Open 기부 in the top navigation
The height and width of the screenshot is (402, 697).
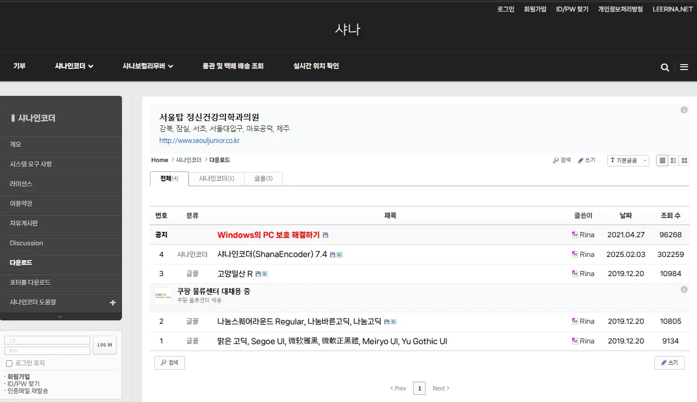pyautogui.click(x=20, y=66)
